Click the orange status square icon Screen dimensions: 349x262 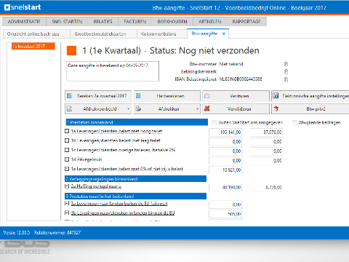pyautogui.click(x=71, y=51)
